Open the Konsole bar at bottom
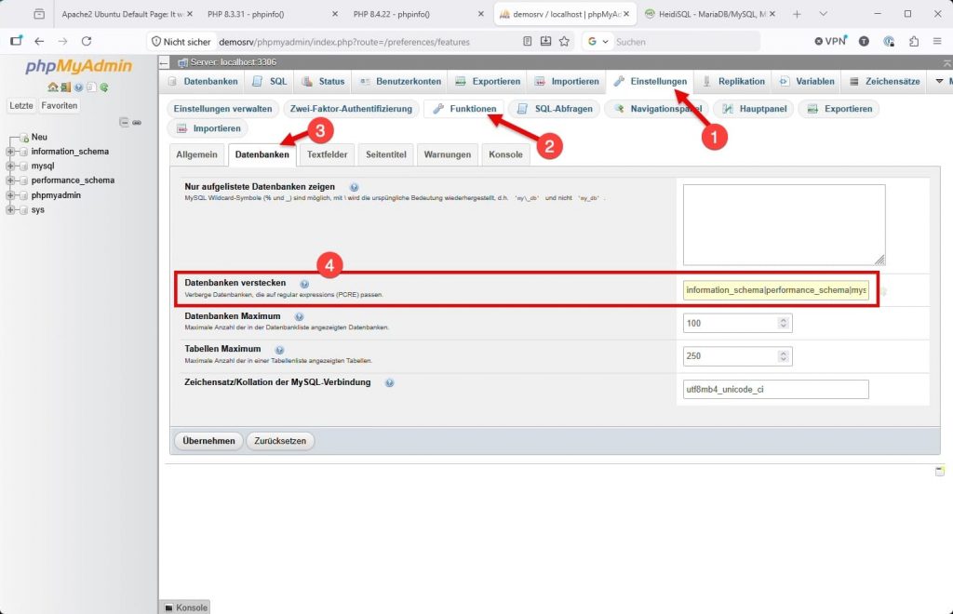 [x=185, y=607]
